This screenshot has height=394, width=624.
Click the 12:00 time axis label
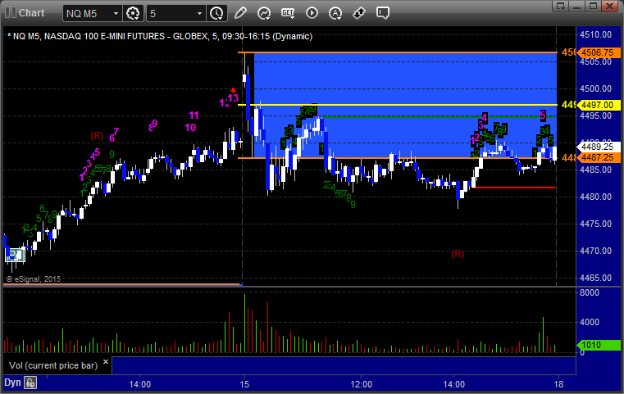(362, 384)
